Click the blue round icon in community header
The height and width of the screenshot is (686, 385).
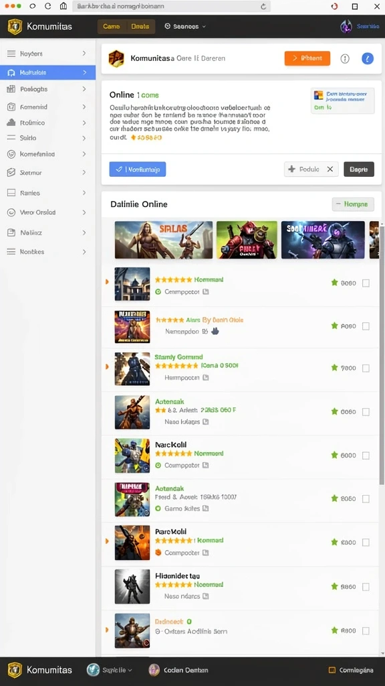point(368,59)
